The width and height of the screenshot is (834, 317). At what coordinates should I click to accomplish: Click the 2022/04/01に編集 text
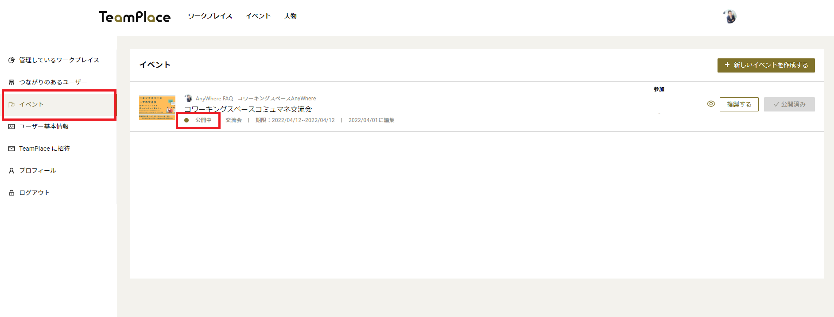coord(371,120)
